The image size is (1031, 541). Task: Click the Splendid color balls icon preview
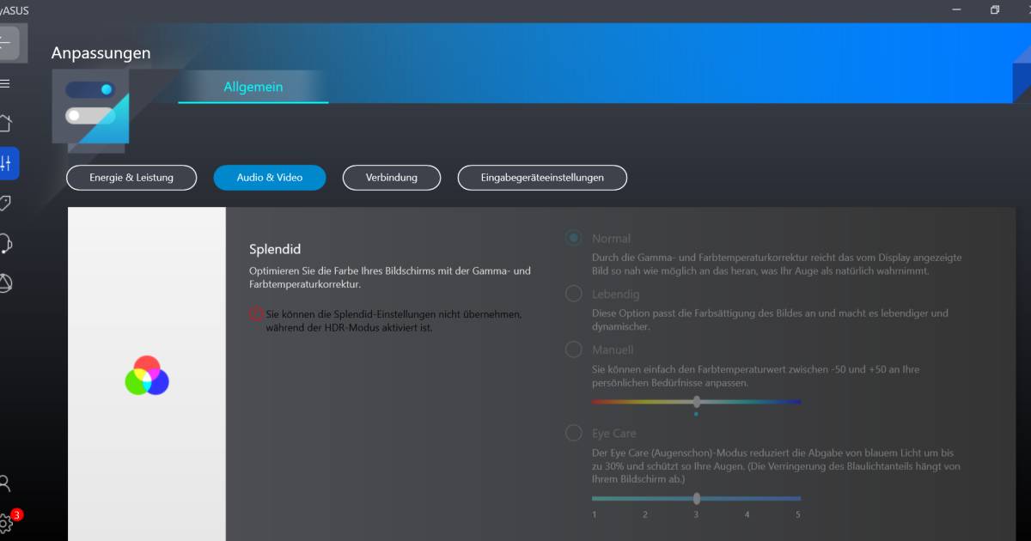click(146, 375)
